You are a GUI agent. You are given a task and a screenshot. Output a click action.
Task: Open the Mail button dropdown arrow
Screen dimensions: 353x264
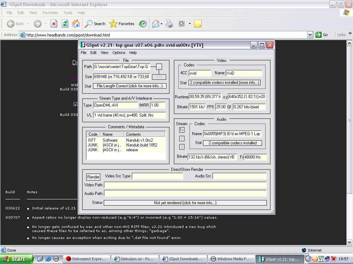pyautogui.click(x=162, y=24)
